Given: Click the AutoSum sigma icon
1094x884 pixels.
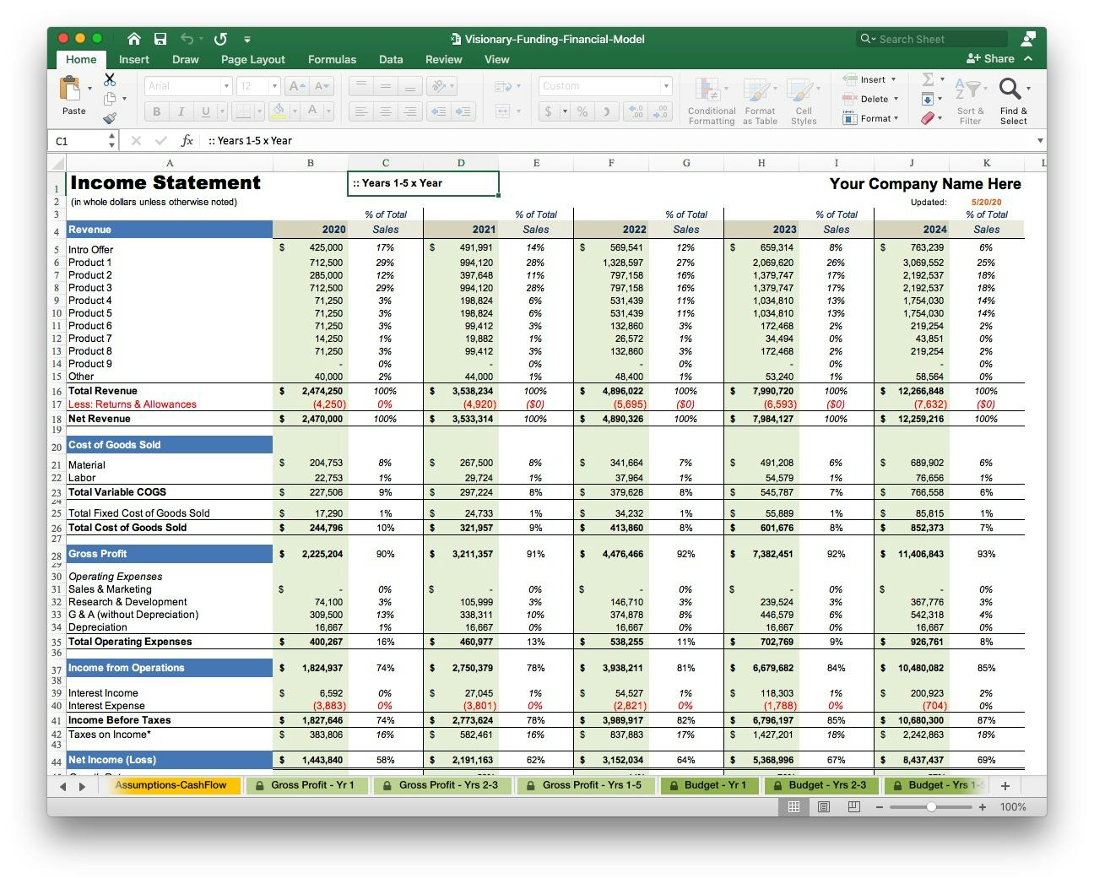Looking at the screenshot, I should pos(929,79).
